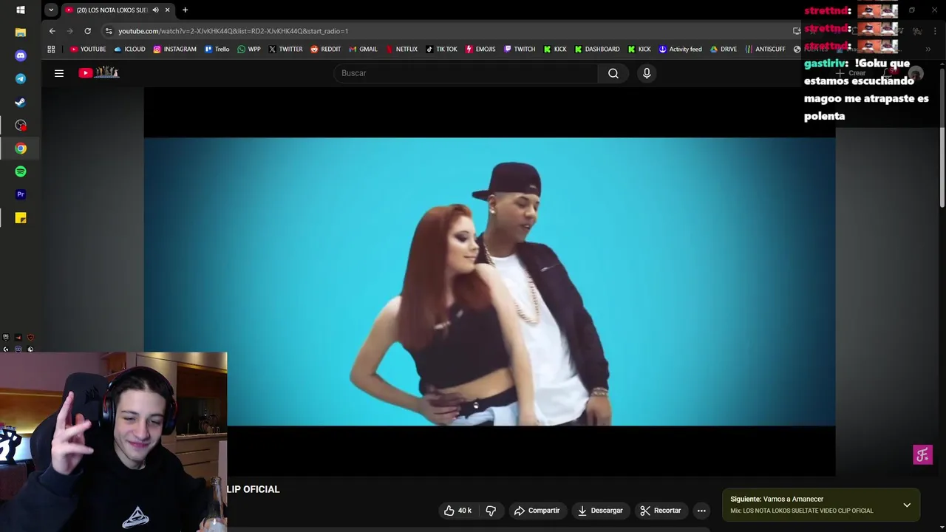Click the youtube.com address bar URL
The image size is (946, 532).
[x=233, y=31]
